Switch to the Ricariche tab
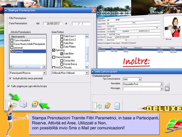The image size is (182, 137). pos(133,43)
